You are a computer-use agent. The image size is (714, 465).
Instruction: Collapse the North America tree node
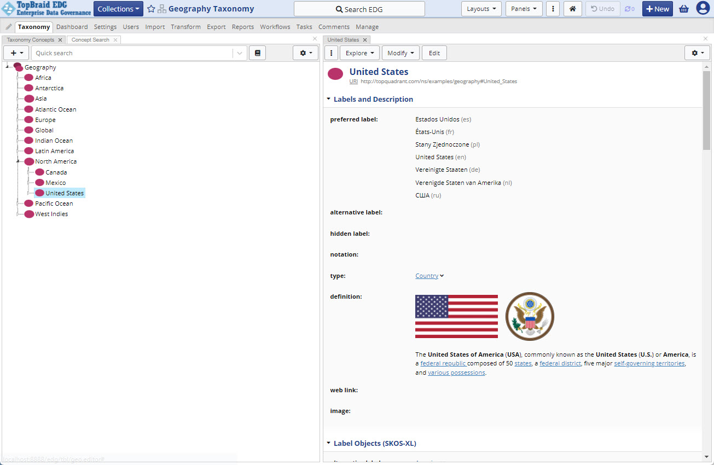click(18, 161)
